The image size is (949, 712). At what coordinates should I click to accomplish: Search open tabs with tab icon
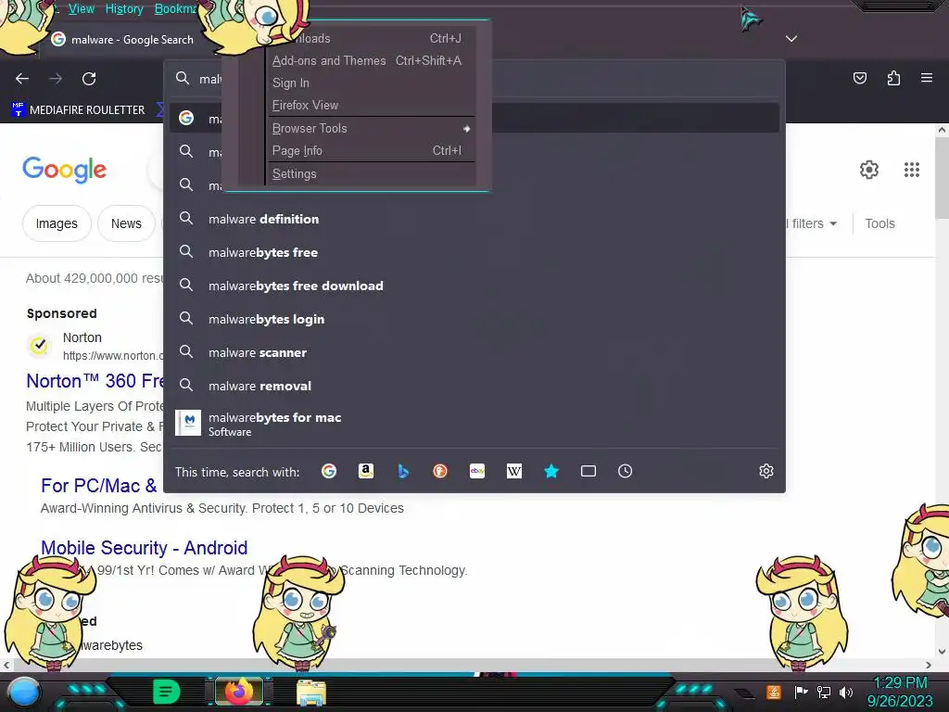pos(588,471)
